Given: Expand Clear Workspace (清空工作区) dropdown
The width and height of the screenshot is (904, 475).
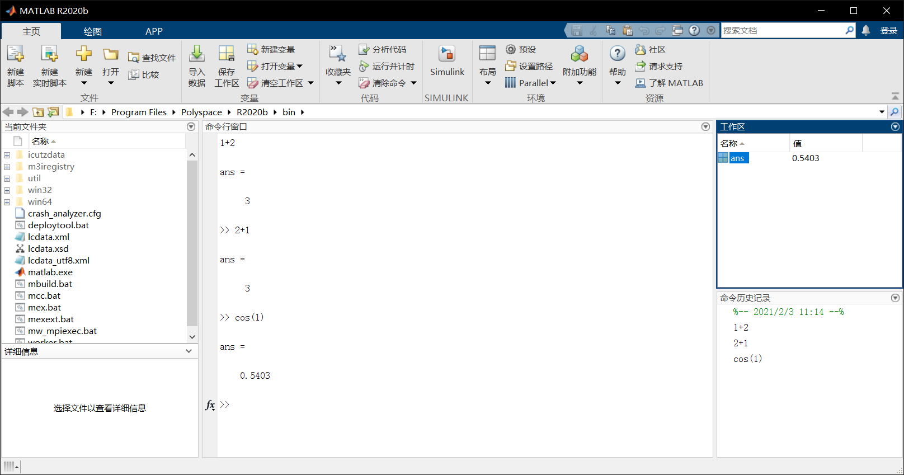Looking at the screenshot, I should (x=311, y=83).
